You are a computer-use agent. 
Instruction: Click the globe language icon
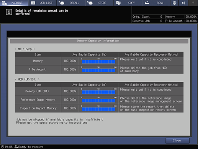pyautogui.click(x=174, y=3)
